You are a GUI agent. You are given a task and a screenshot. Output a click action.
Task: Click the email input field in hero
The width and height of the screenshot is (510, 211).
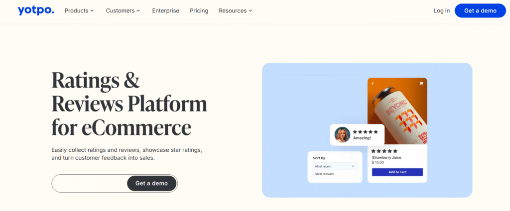tap(90, 183)
